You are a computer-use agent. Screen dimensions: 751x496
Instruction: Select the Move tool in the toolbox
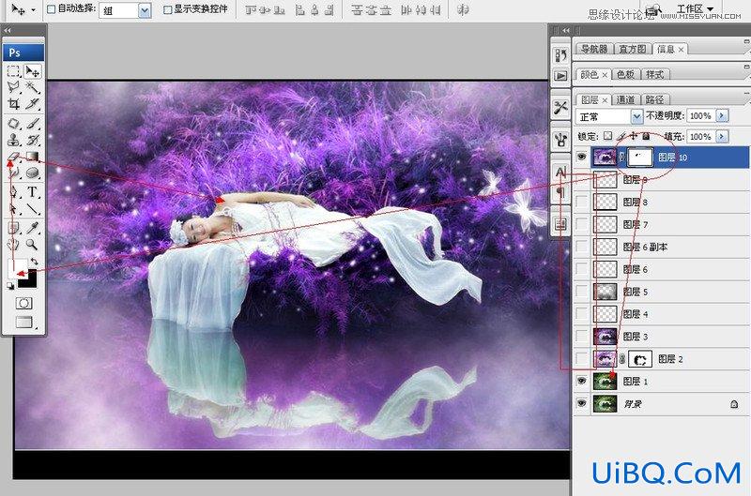(x=32, y=71)
